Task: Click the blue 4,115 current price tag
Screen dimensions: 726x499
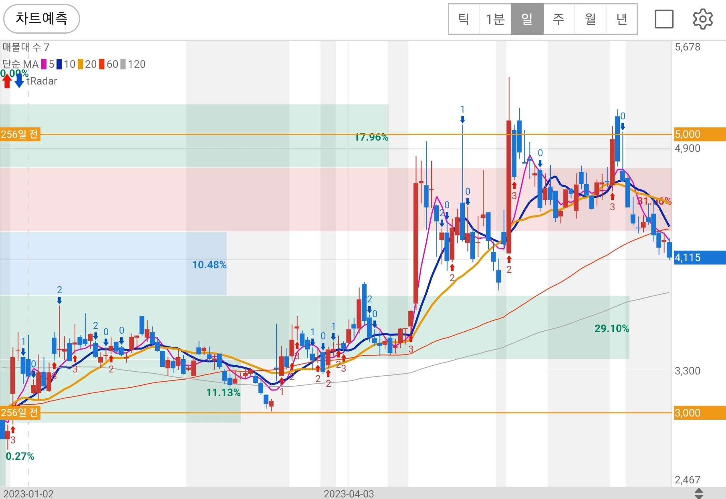Action: (700, 258)
